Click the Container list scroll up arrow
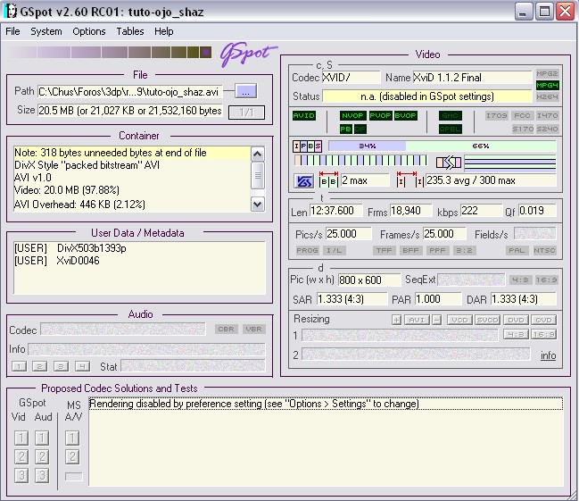This screenshot has height=501, width=579. (x=257, y=154)
